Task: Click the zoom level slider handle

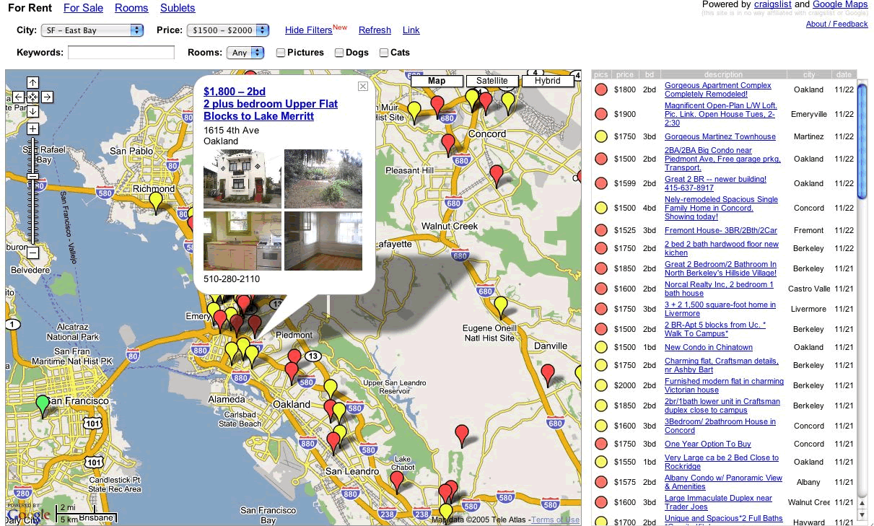Action: tap(32, 176)
